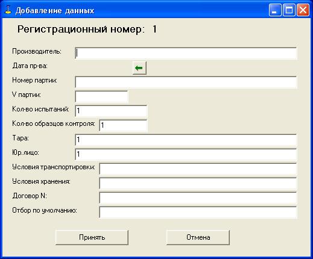Image resolution: width=313 pixels, height=259 pixels.
Task: Click the Отмена button
Action: pos(198,237)
